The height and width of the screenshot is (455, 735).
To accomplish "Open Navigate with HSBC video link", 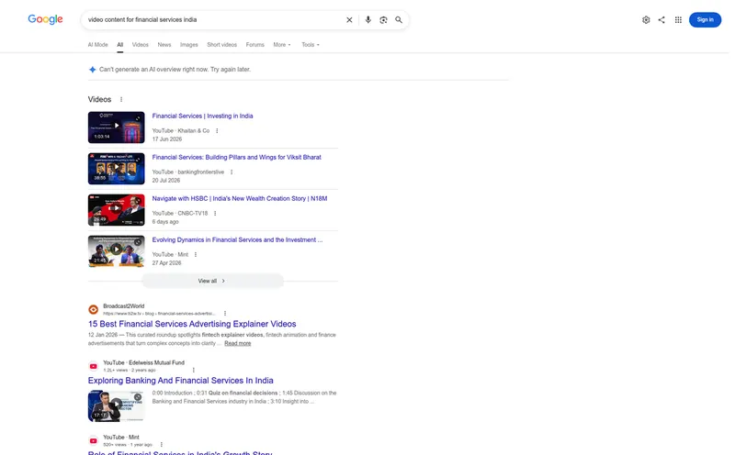I will click(x=240, y=198).
